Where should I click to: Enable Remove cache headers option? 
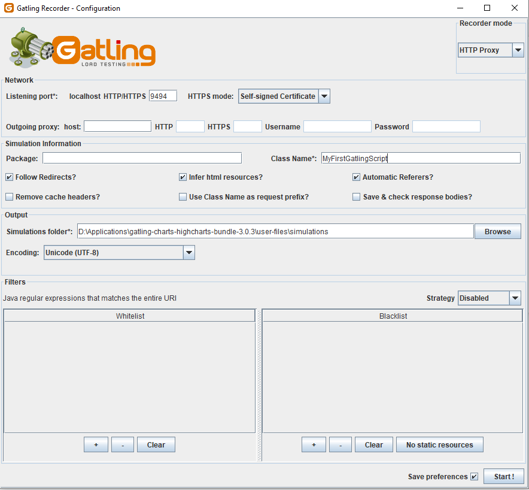[x=9, y=197]
